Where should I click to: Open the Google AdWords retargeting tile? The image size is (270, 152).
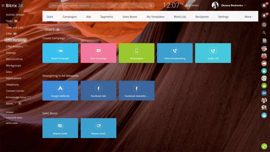60,91
